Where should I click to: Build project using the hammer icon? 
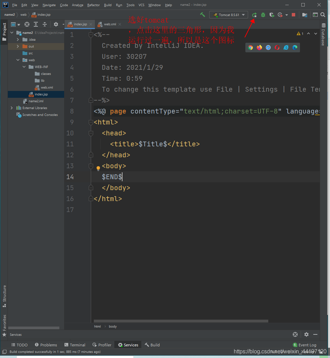pyautogui.click(x=203, y=15)
